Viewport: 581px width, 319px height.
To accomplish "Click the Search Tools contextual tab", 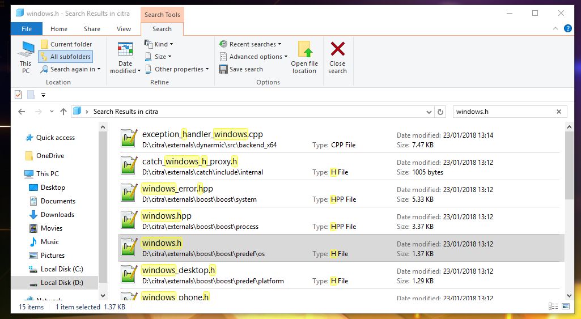I will pos(162,15).
